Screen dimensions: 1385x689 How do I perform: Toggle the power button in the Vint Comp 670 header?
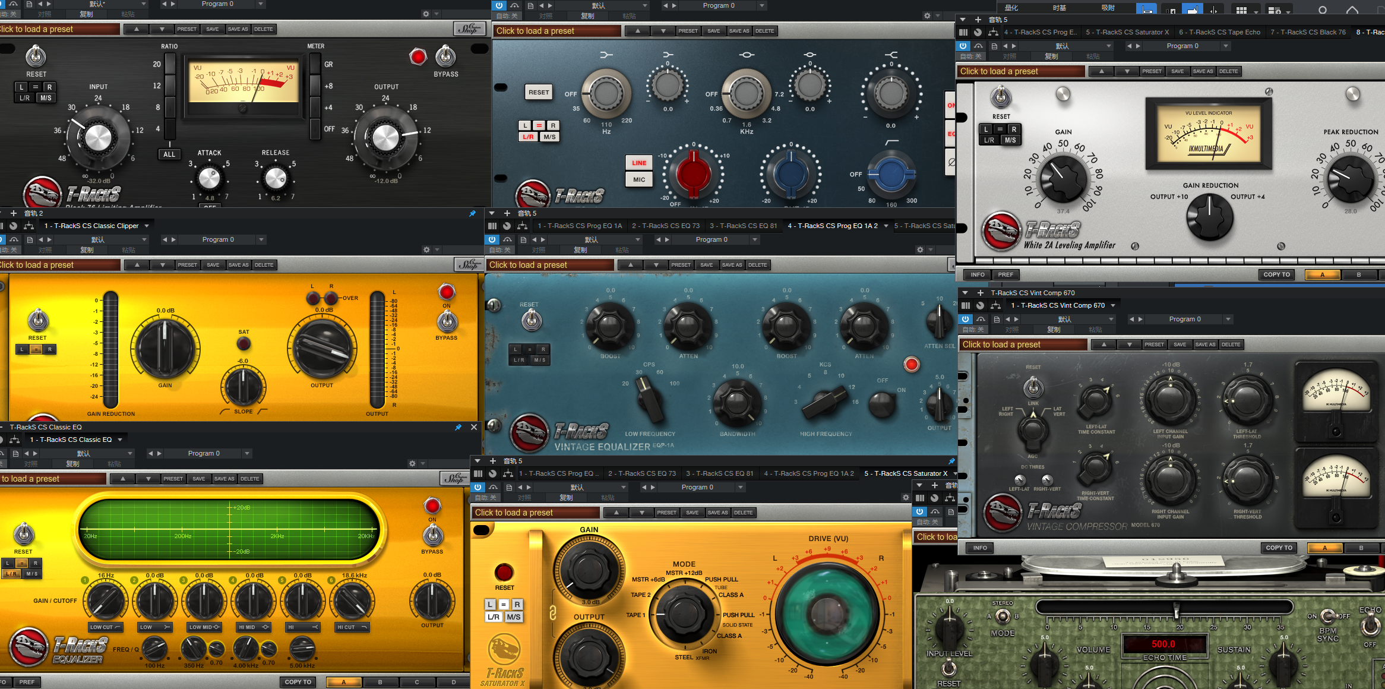[966, 319]
